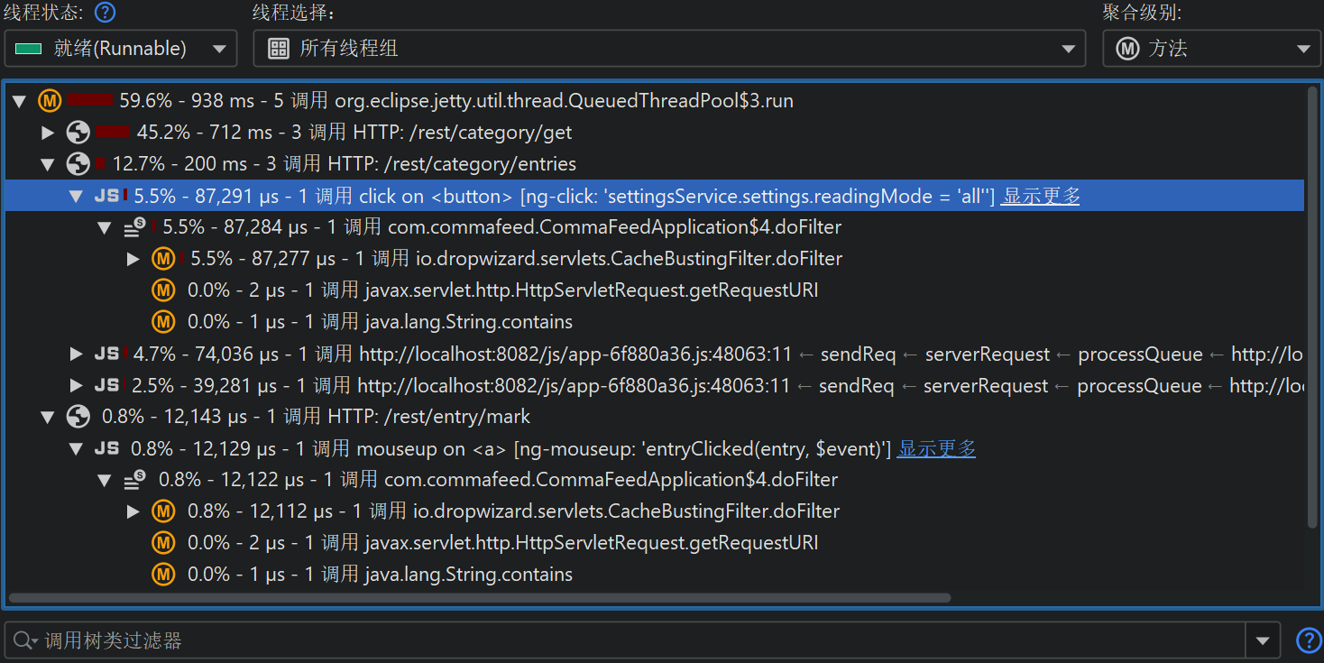Click the show more link on the button click row
Image resolution: width=1324 pixels, height=663 pixels.
[x=1041, y=196]
